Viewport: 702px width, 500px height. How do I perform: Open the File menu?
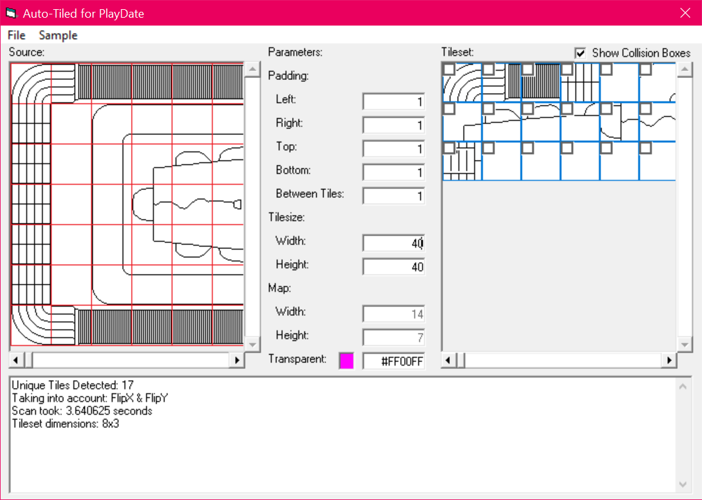(16, 35)
